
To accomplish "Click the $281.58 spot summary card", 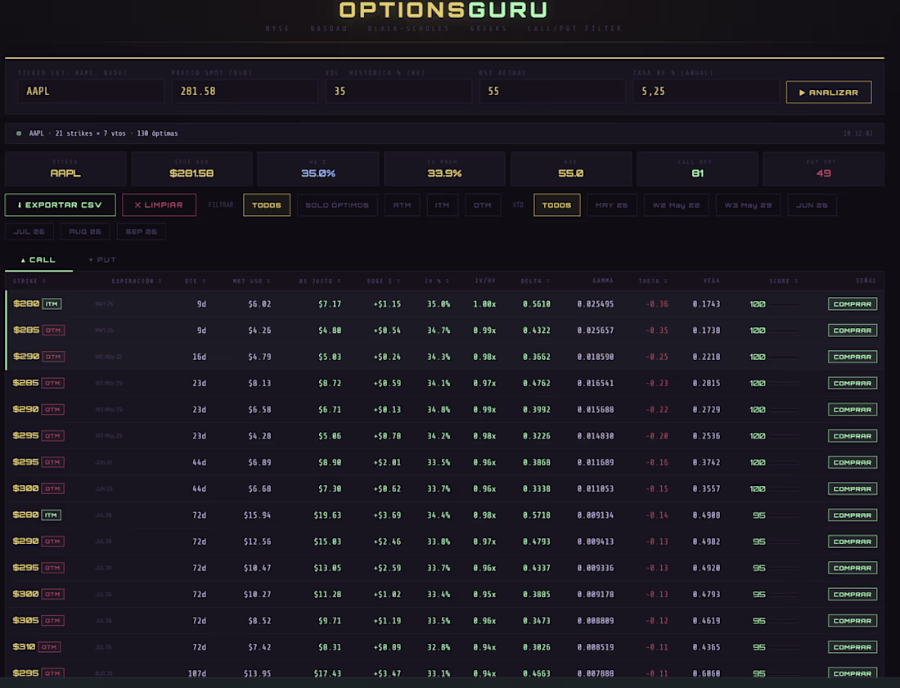I will pos(191,169).
